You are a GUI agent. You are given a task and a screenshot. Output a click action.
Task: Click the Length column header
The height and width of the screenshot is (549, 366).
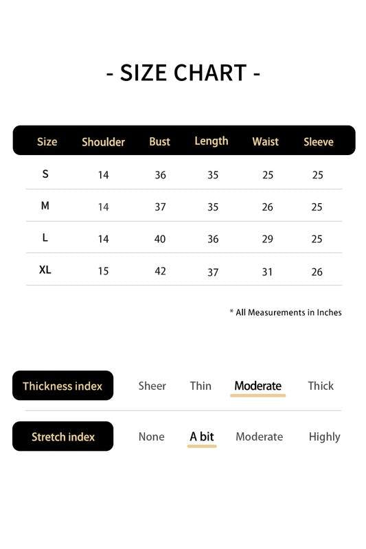(211, 141)
